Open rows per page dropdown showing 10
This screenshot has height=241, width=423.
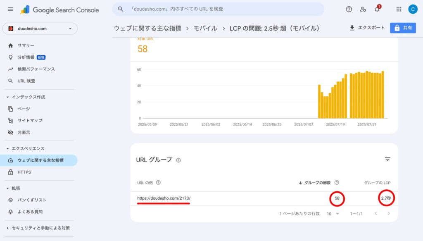click(x=333, y=214)
